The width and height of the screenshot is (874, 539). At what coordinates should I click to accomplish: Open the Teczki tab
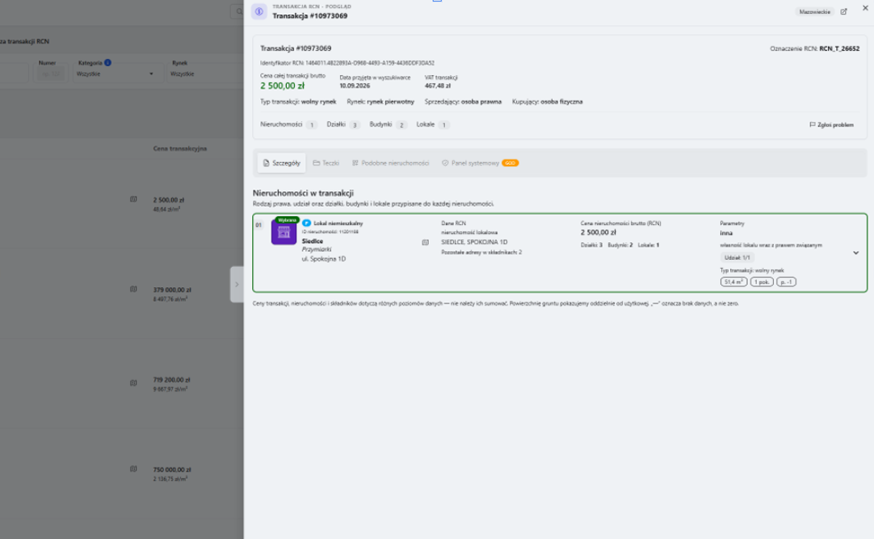pyautogui.click(x=326, y=163)
